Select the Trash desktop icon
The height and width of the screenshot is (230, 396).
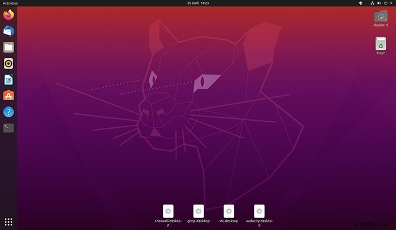click(381, 46)
